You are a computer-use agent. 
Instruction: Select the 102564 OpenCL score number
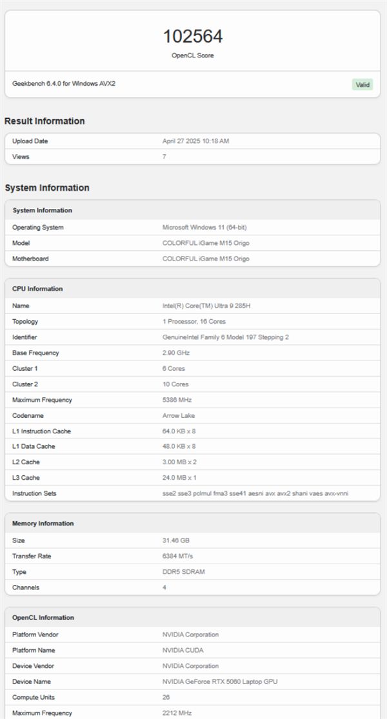193,37
